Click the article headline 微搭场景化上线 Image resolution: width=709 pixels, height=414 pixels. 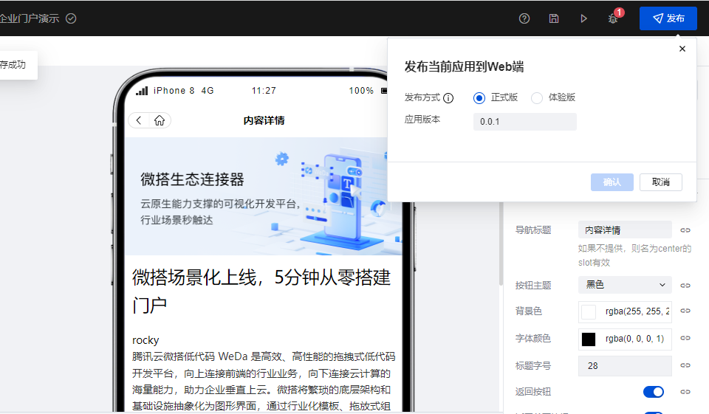coord(261,291)
